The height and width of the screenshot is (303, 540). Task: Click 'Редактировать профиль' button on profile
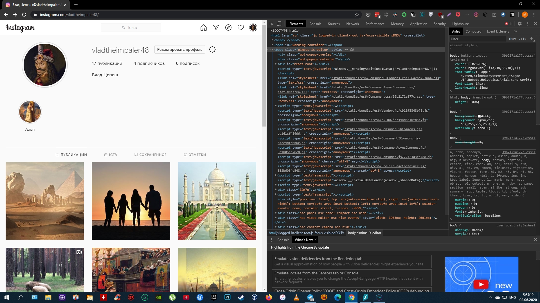point(179,49)
